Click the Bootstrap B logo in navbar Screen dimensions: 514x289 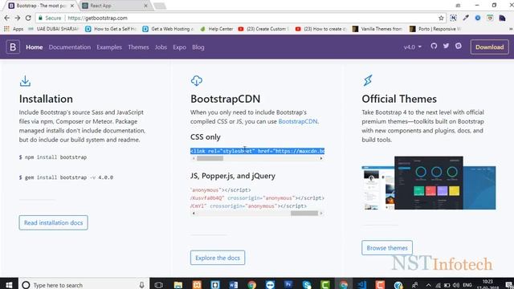point(13,47)
